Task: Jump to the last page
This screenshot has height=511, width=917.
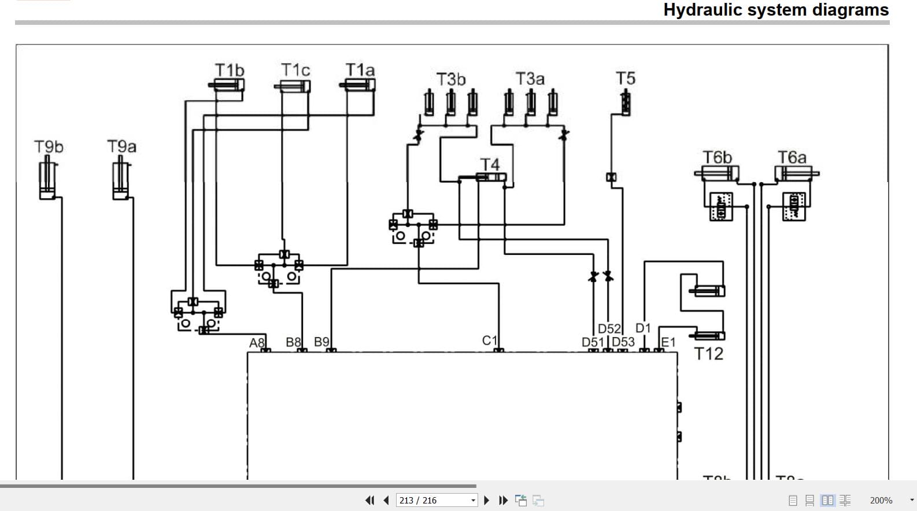Action: 503,501
